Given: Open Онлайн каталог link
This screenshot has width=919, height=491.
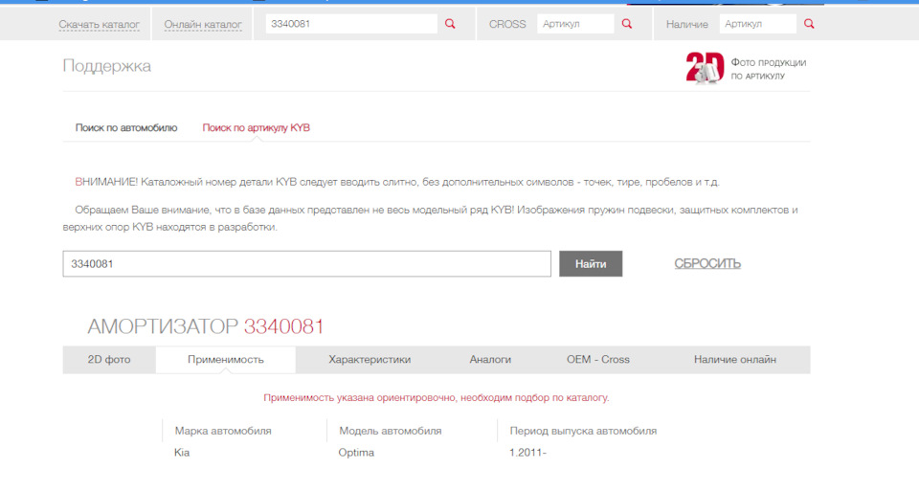Looking at the screenshot, I should [x=203, y=25].
